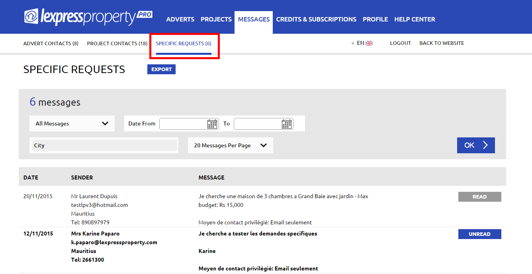Open CREDITS & SUBSCRIPTIONS menu
The height and width of the screenshot is (274, 532).
316,19
